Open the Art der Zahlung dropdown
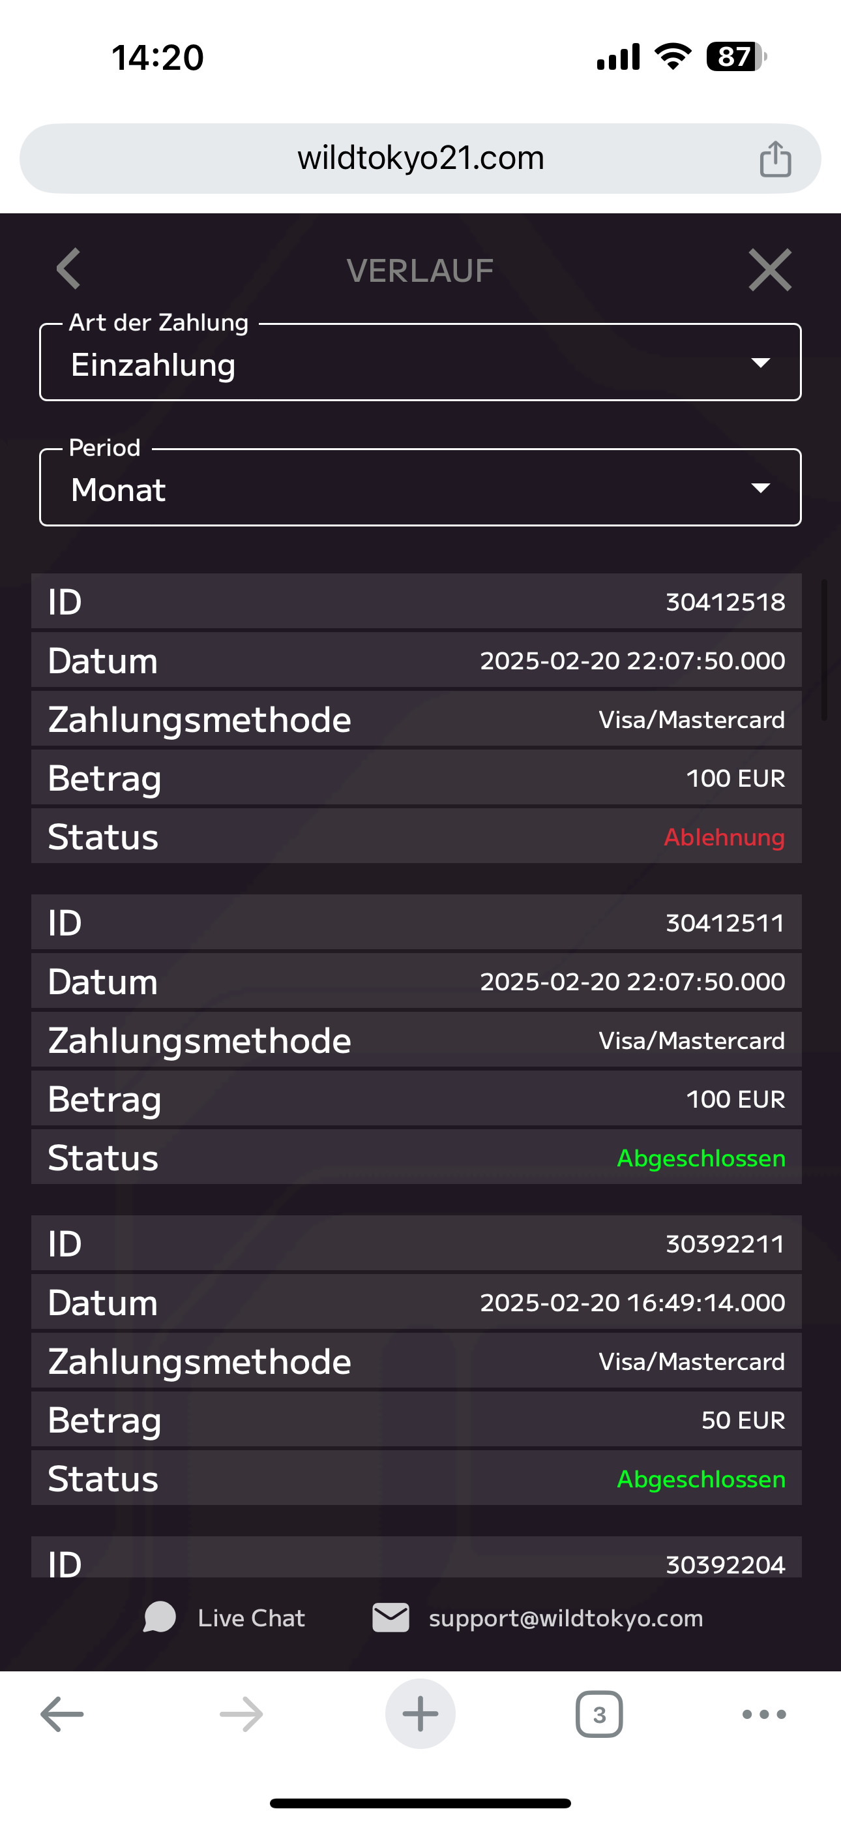 pyautogui.click(x=420, y=363)
